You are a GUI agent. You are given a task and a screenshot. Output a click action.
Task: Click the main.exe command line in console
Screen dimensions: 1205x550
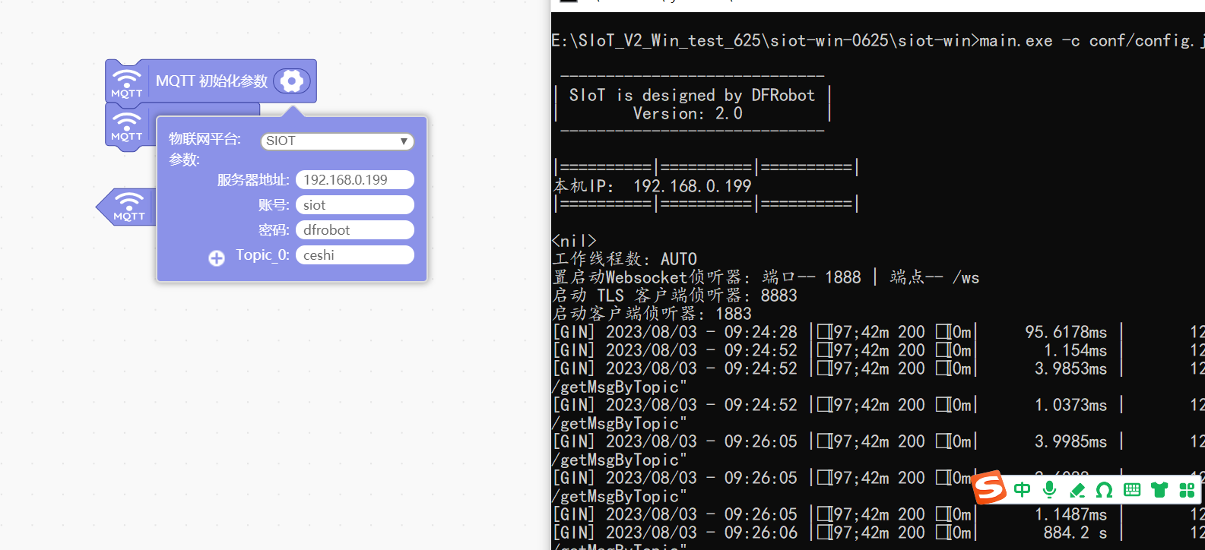point(878,40)
